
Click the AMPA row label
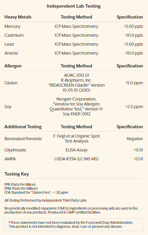[x=10, y=159]
